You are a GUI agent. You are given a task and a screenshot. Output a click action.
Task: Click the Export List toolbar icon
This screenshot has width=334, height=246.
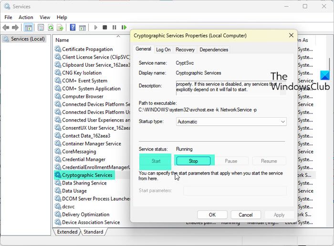click(x=60, y=28)
